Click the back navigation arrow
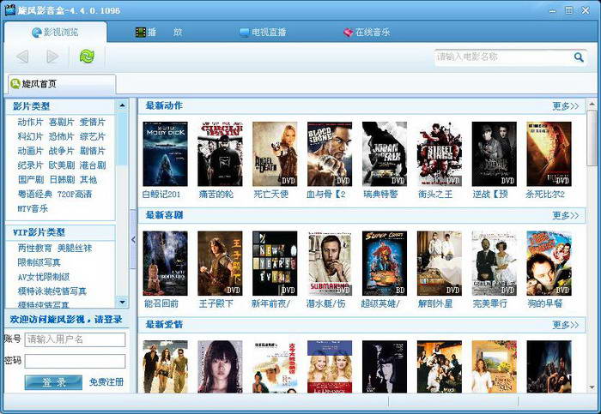Image resolution: width=601 pixels, height=414 pixels. pyautogui.click(x=22, y=57)
